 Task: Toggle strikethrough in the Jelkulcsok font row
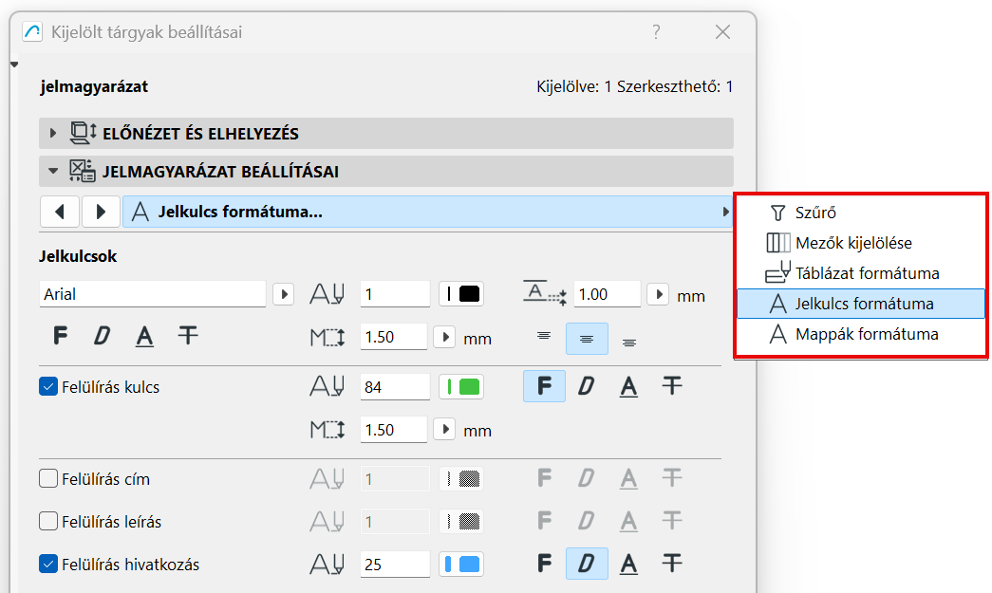pyautogui.click(x=188, y=335)
